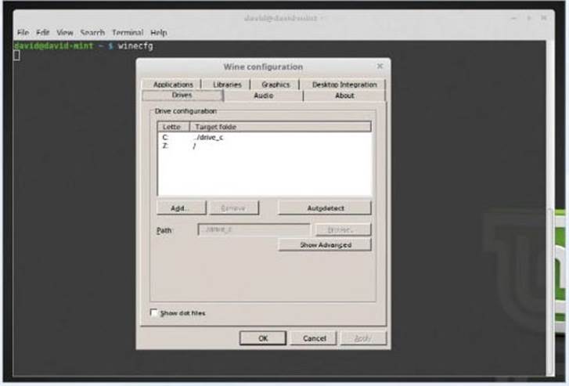
Task: Close the Wine configuration dialog
Action: tap(380, 66)
